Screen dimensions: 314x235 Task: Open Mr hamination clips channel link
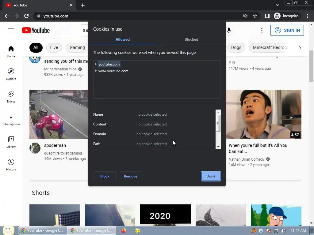click(x=60, y=69)
